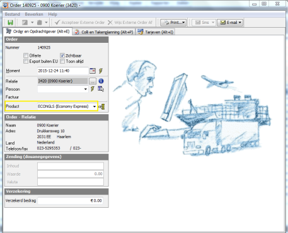Open the Help menu
Viewport: 288px width, 233px height.
[52, 14]
